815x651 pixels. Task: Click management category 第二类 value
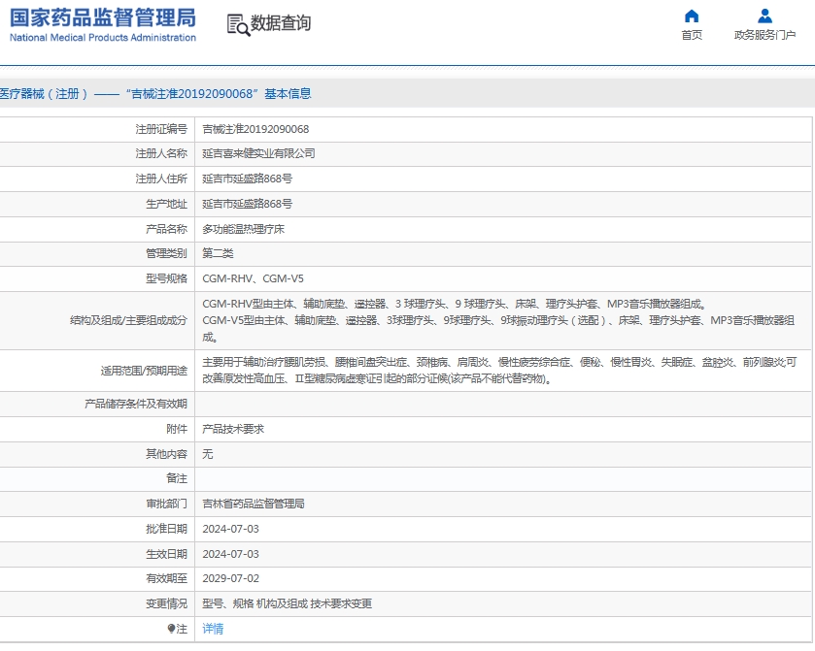[218, 253]
